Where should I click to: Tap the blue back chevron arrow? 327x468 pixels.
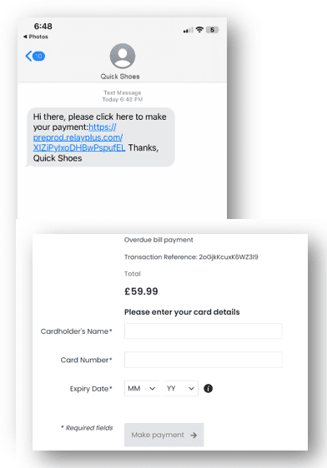tap(28, 56)
